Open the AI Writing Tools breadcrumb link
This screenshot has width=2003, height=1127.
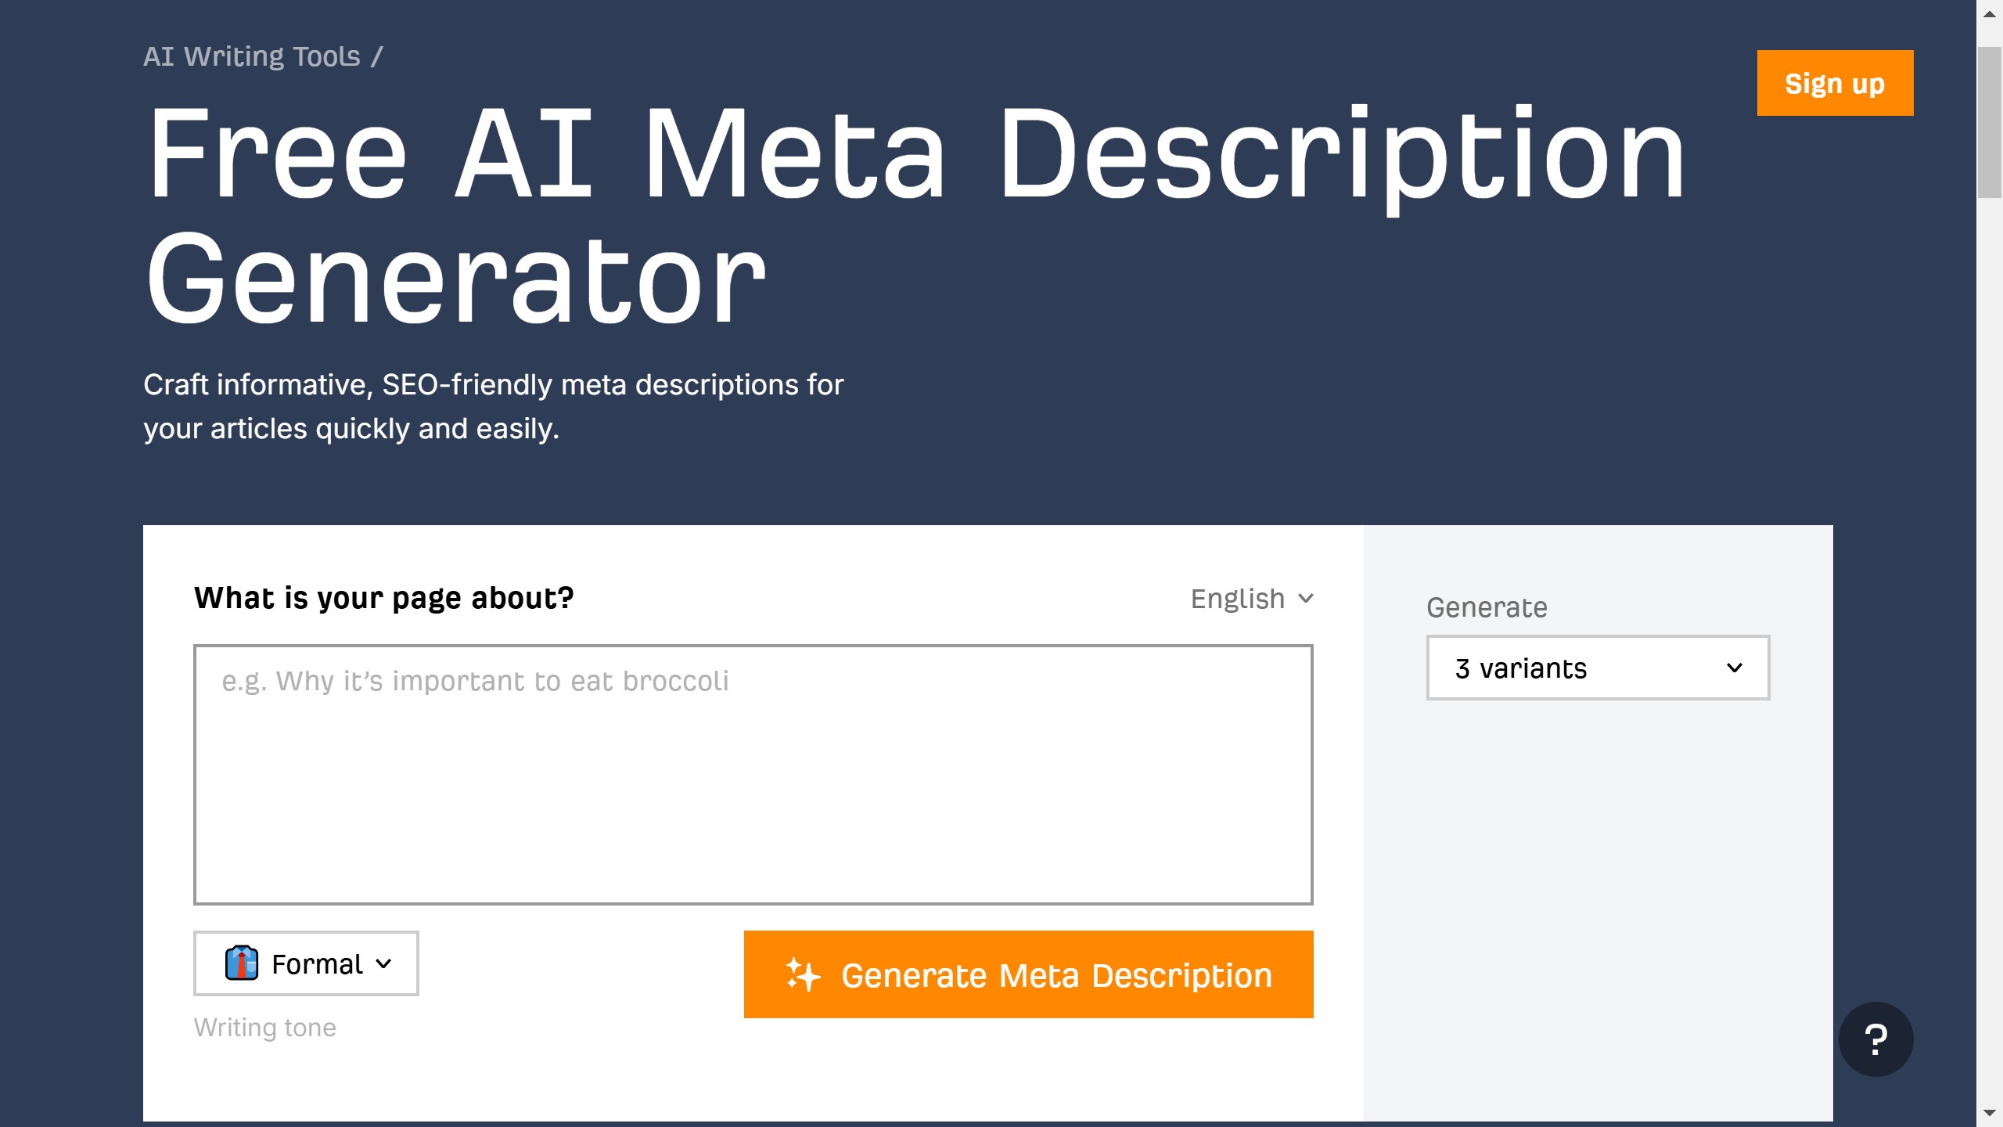pos(252,56)
